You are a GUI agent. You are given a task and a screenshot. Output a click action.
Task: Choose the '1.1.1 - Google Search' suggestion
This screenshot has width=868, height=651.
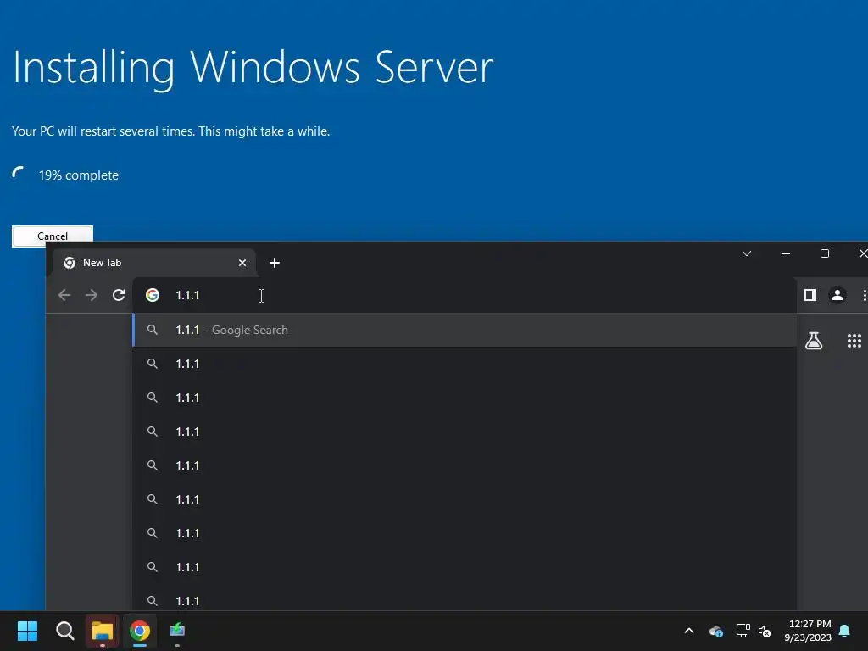click(x=465, y=330)
